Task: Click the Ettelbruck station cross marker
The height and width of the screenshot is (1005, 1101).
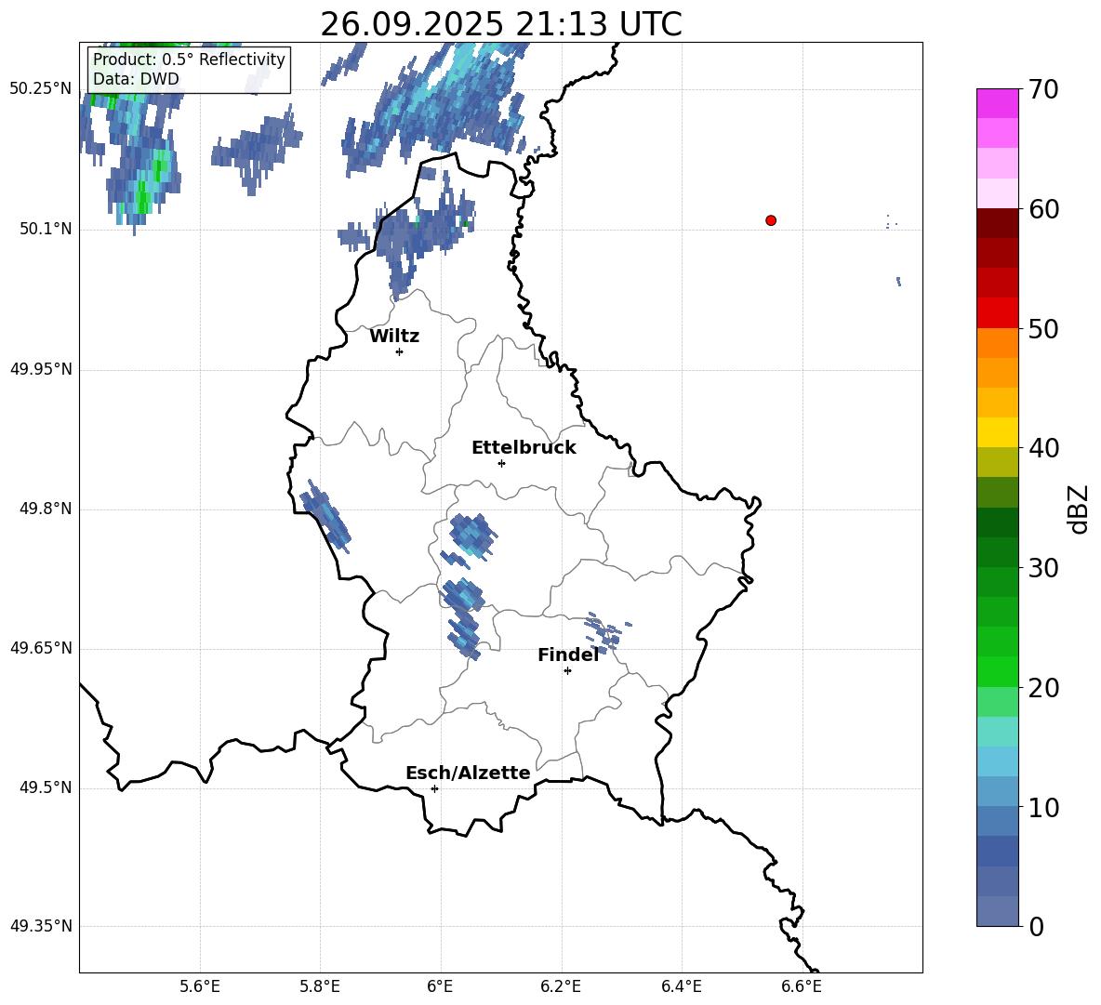Action: (501, 463)
